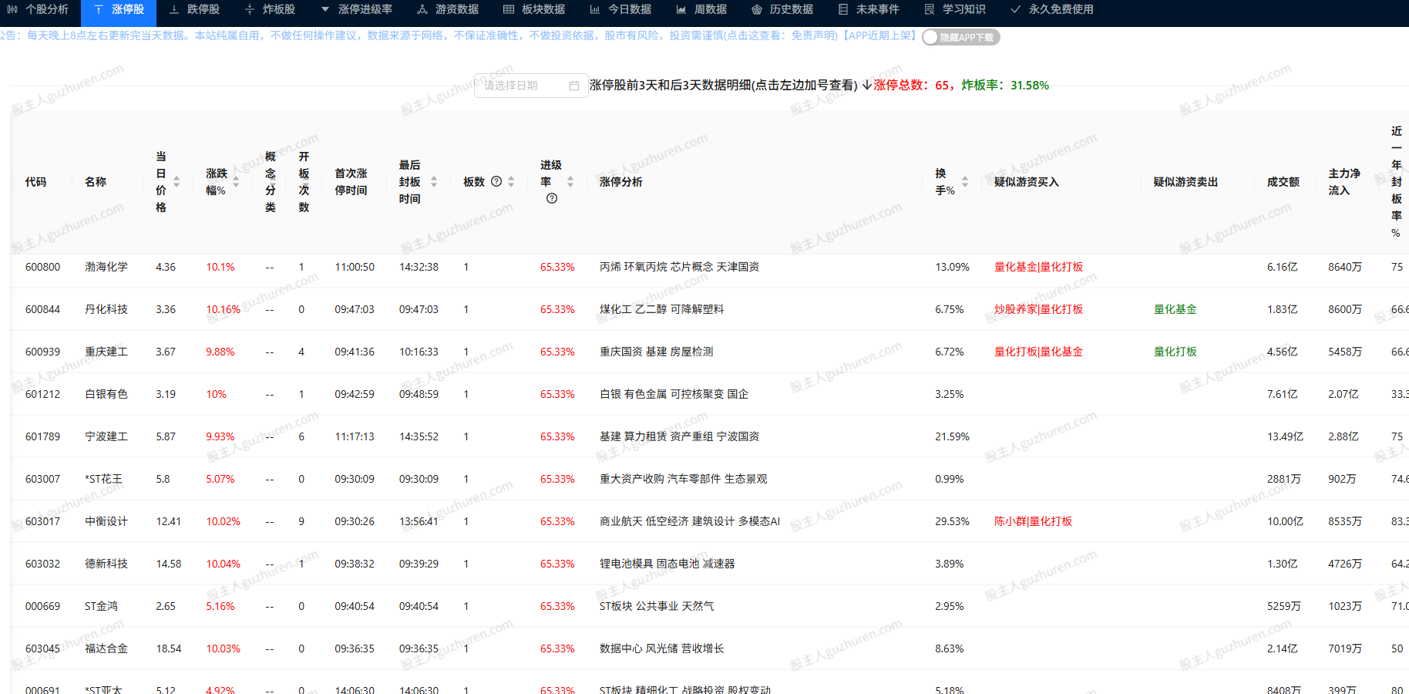Click stock code 600800
The width and height of the screenshot is (1409, 694).
pyautogui.click(x=42, y=267)
